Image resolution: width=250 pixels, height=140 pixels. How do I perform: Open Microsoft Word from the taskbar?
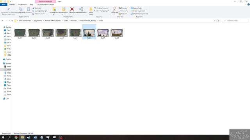coord(35,137)
